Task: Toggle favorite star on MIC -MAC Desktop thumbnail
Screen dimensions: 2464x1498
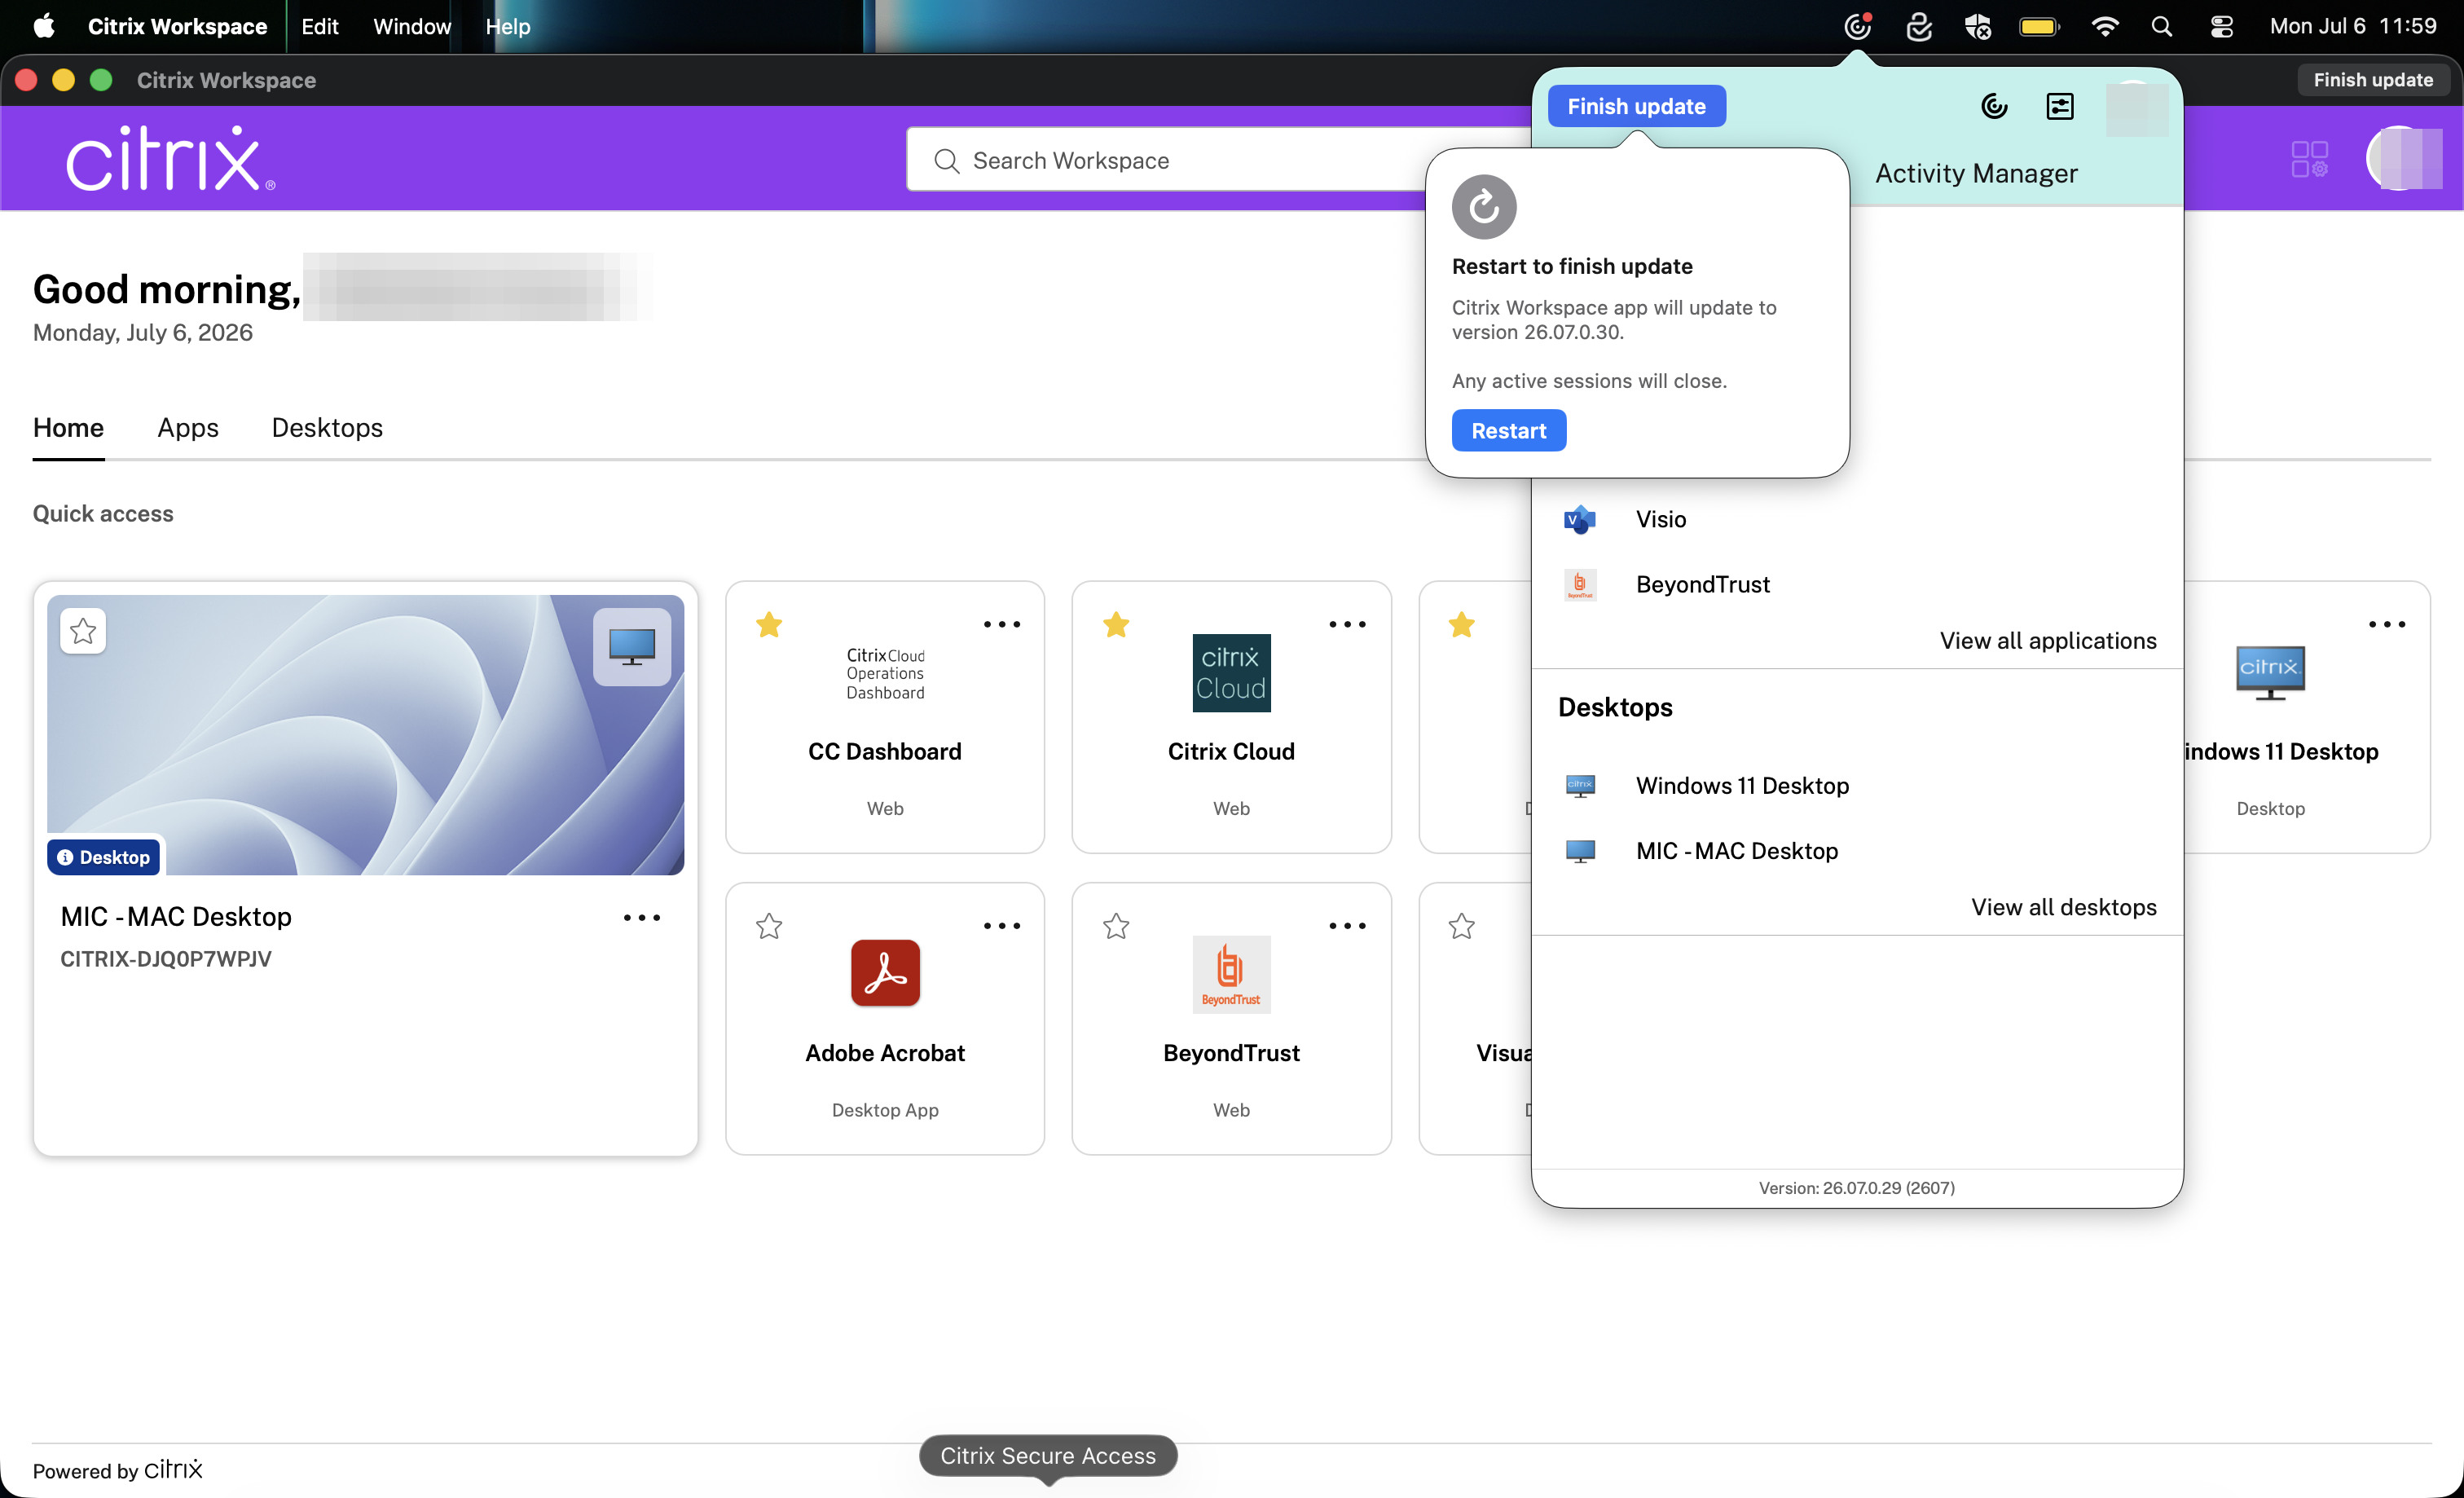Action: 83,631
